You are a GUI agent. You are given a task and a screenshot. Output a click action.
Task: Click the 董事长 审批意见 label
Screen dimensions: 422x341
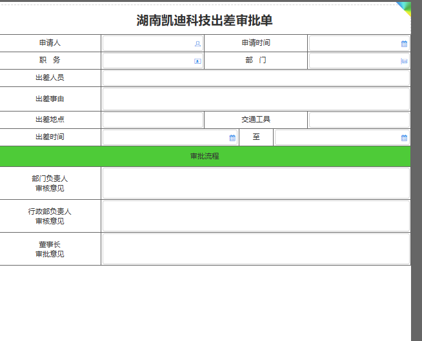click(50, 249)
